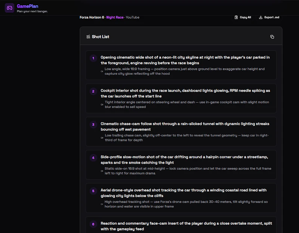
Task: Click the 'Static side-on 16:9 shot' note
Action: pos(188,171)
